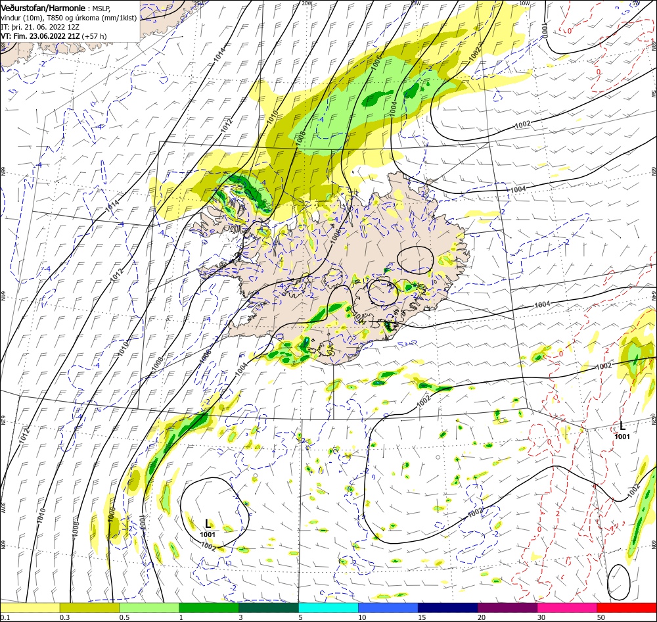
Task: Pick the light green 0.5 legend swatch
Action: pos(149,608)
